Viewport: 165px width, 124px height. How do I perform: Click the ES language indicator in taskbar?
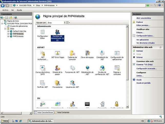click(143, 121)
